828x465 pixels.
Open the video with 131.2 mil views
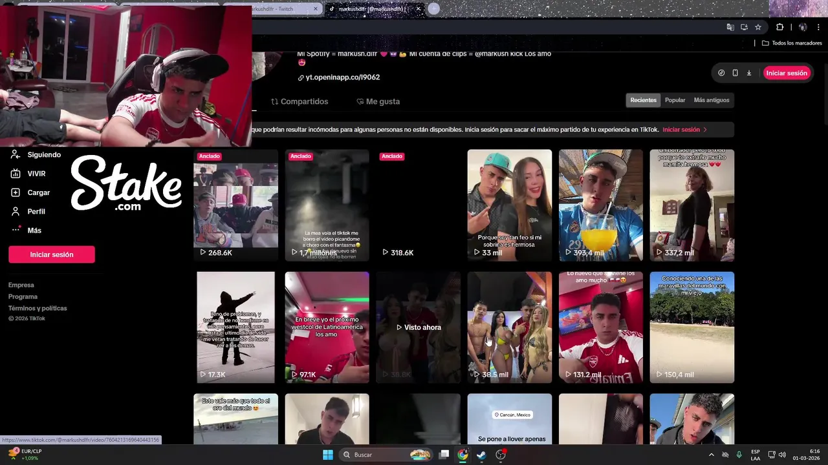coord(601,327)
